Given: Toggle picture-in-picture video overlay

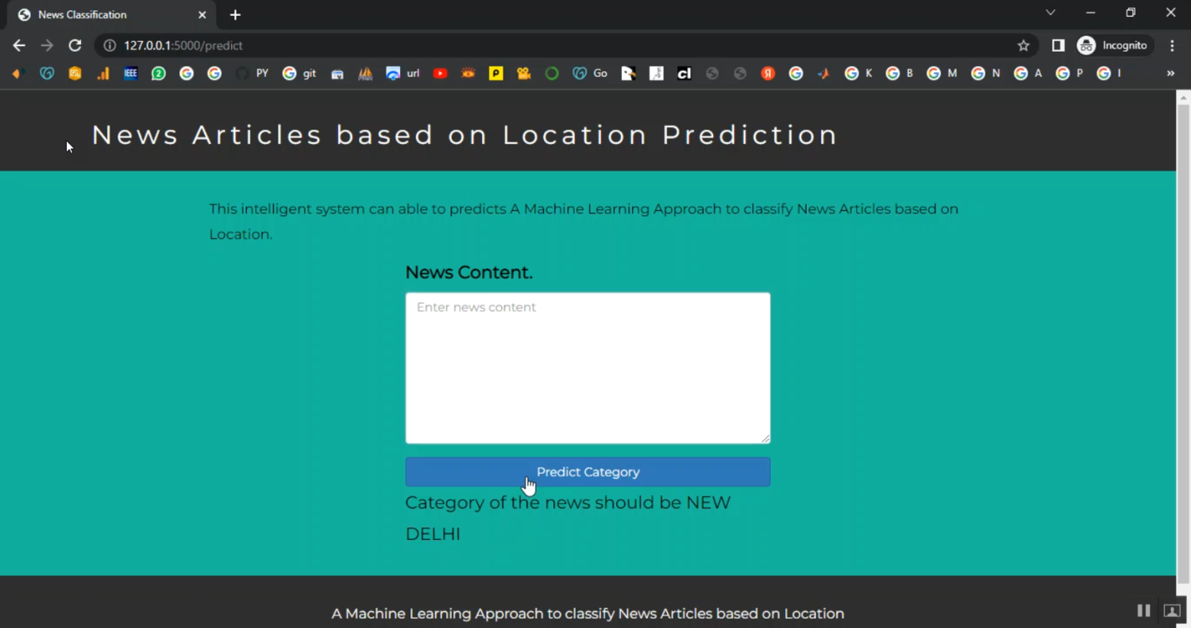Looking at the screenshot, I should 1172,611.
